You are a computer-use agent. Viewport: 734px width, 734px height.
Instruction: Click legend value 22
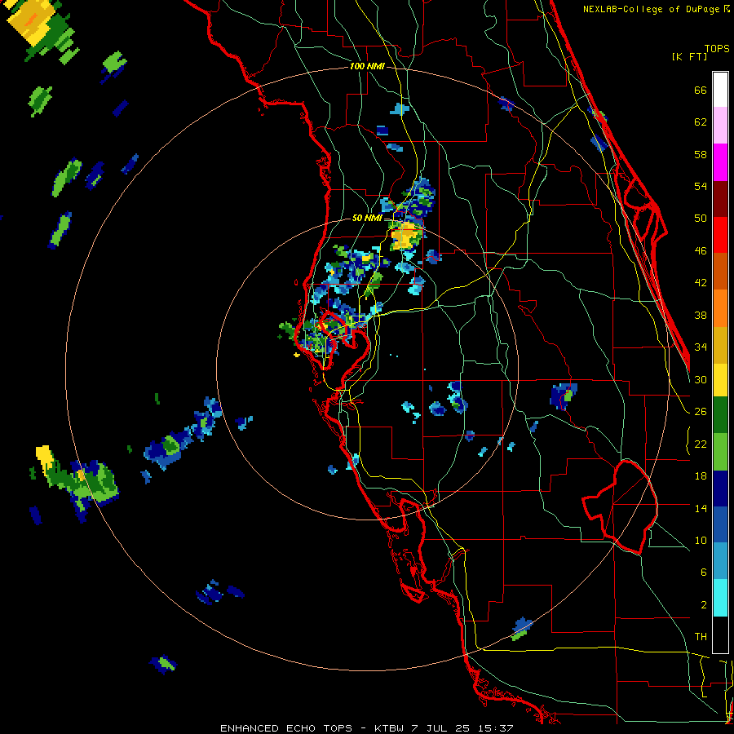701,444
